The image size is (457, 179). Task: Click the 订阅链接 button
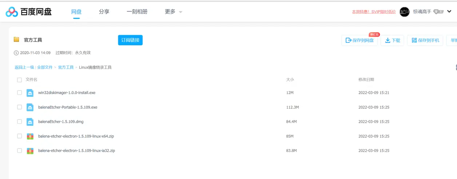tap(130, 40)
